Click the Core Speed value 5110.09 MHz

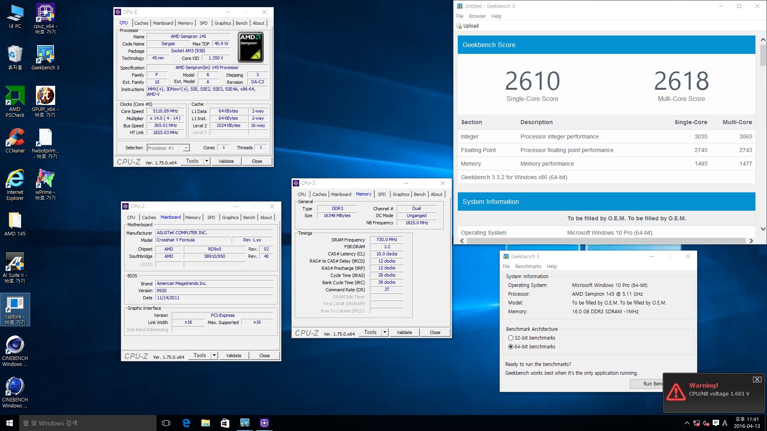point(165,111)
